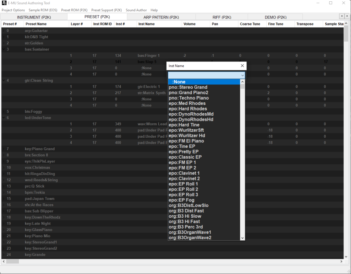Open the Project Options menu

pyautogui.click(x=13, y=10)
